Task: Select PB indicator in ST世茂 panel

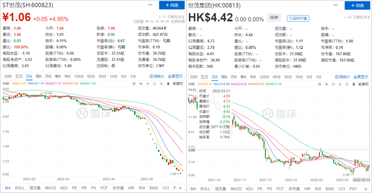Action: 84,188
